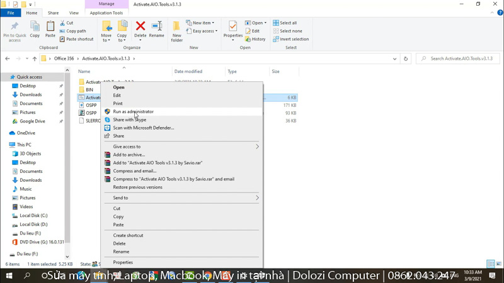Viewport: 504px width, 283px height.
Task: Select Scan with Microsoft Defender option
Action: 143,128
